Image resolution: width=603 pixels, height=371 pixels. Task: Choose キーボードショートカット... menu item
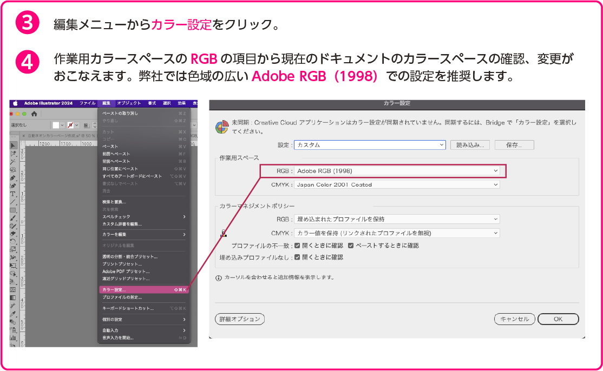click(144, 308)
